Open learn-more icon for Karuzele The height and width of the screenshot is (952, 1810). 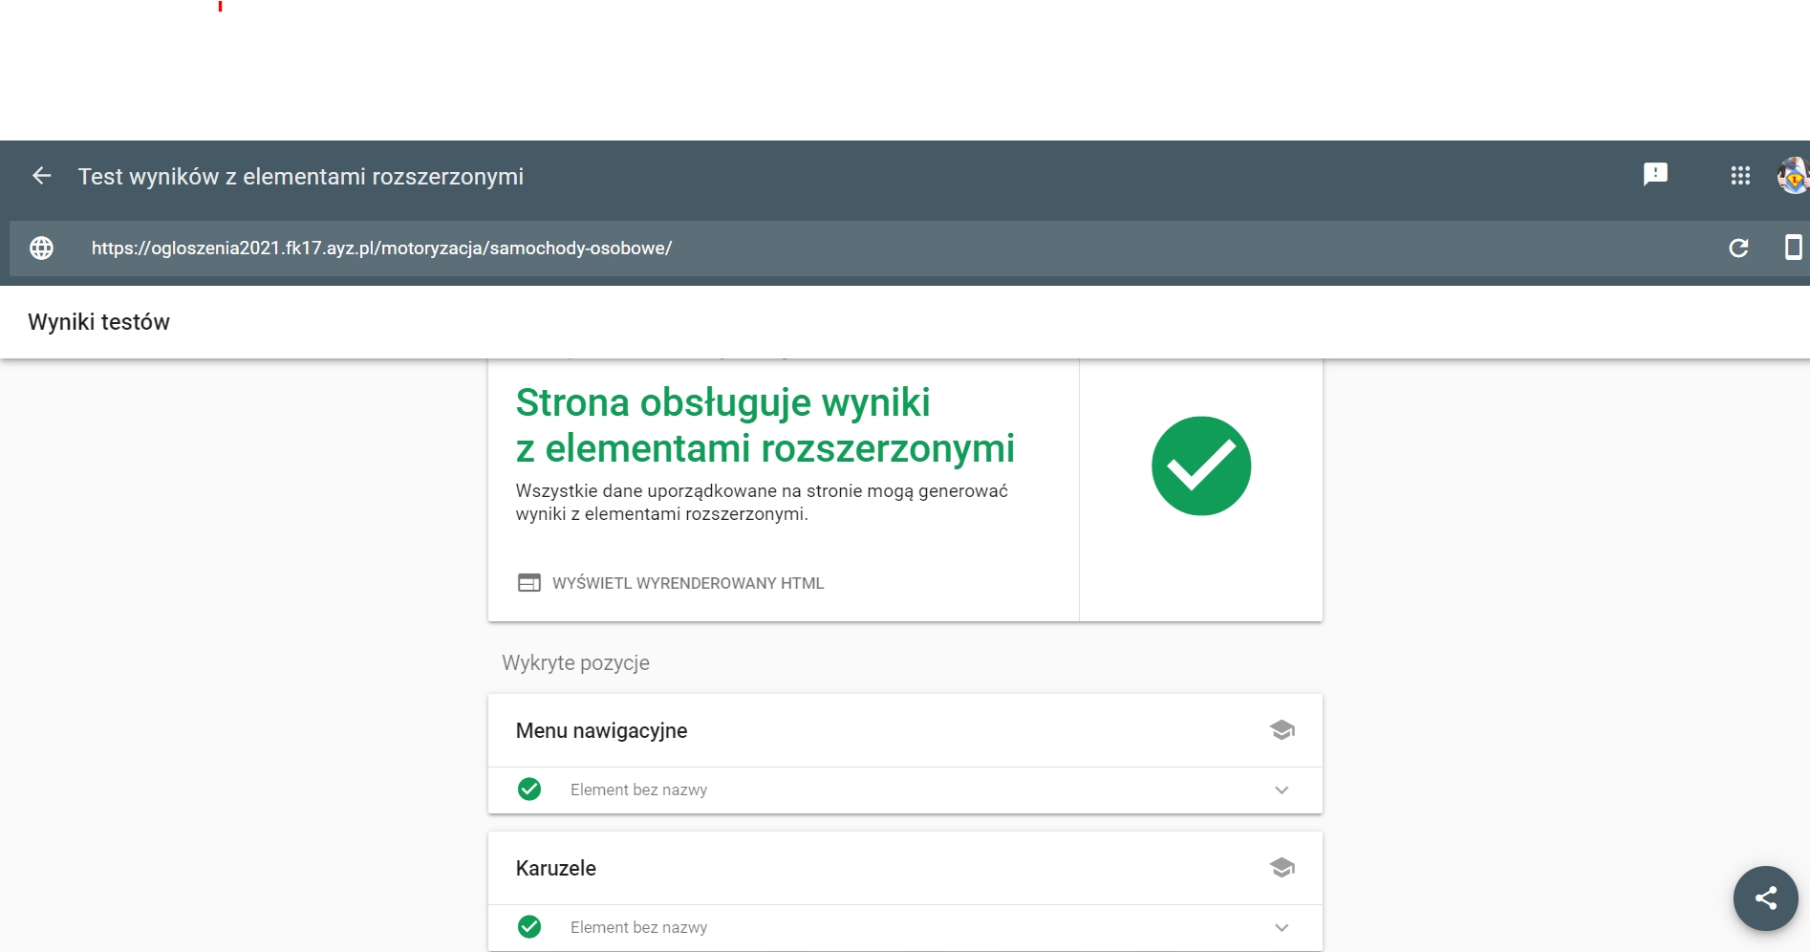click(x=1282, y=868)
